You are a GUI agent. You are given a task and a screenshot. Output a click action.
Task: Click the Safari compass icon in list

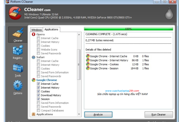tap(34, 57)
